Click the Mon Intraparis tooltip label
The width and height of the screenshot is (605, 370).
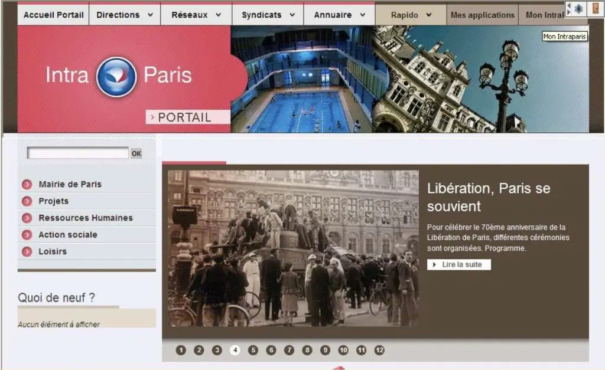[x=565, y=37]
